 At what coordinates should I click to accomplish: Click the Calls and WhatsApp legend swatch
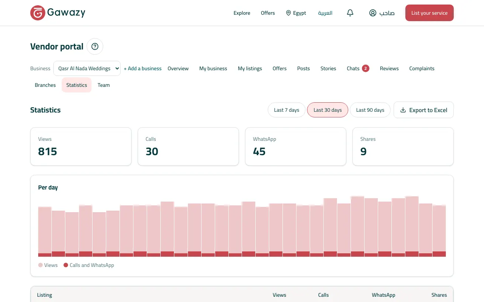pyautogui.click(x=66, y=265)
